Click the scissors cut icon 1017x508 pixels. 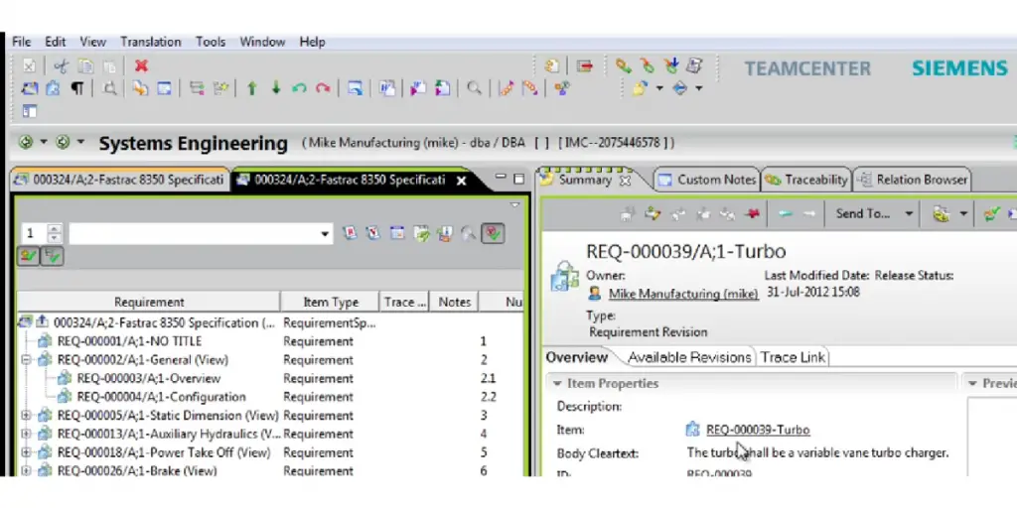click(61, 65)
